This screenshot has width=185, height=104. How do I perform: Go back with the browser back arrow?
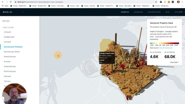(3, 2)
